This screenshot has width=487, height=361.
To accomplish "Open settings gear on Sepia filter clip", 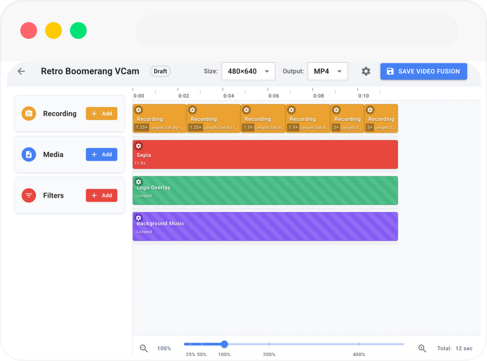I will [x=138, y=146].
